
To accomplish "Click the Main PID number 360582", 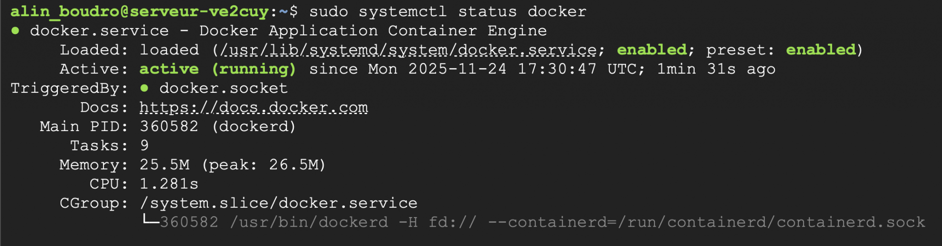I will click(169, 126).
